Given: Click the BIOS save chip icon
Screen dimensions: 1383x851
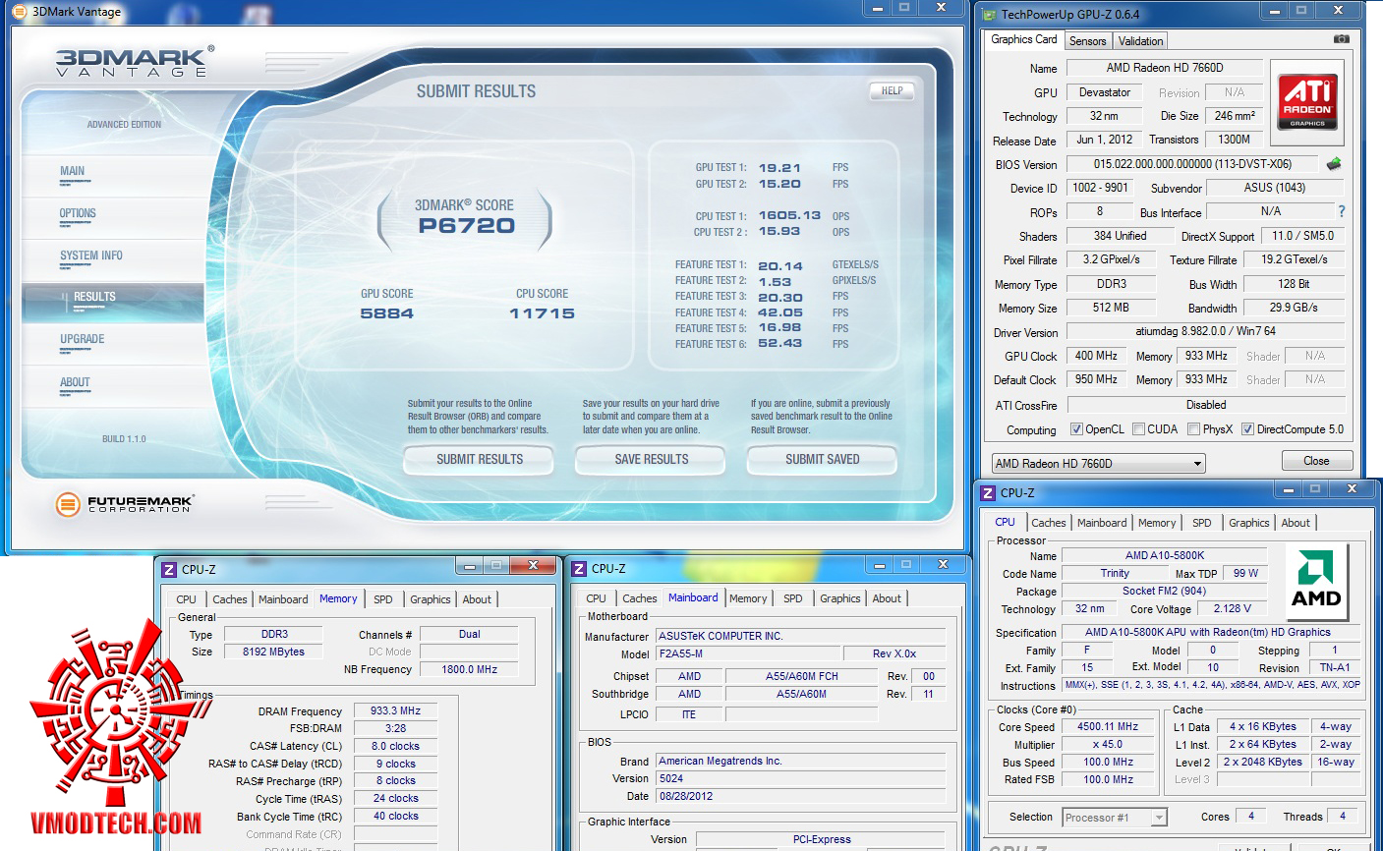Looking at the screenshot, I should click(x=1334, y=164).
